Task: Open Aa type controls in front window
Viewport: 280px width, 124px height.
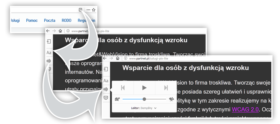Action: point(106,81)
